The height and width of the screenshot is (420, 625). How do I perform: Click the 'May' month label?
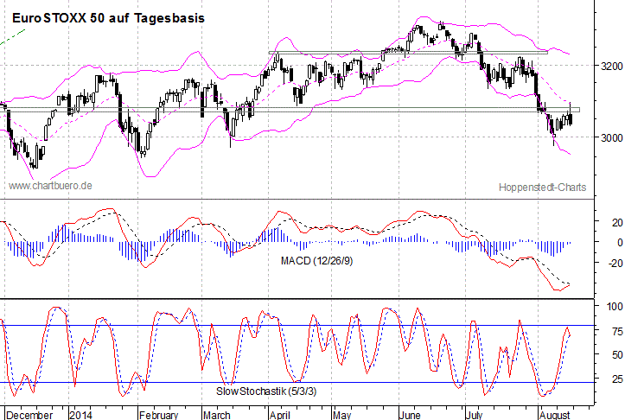(342, 415)
